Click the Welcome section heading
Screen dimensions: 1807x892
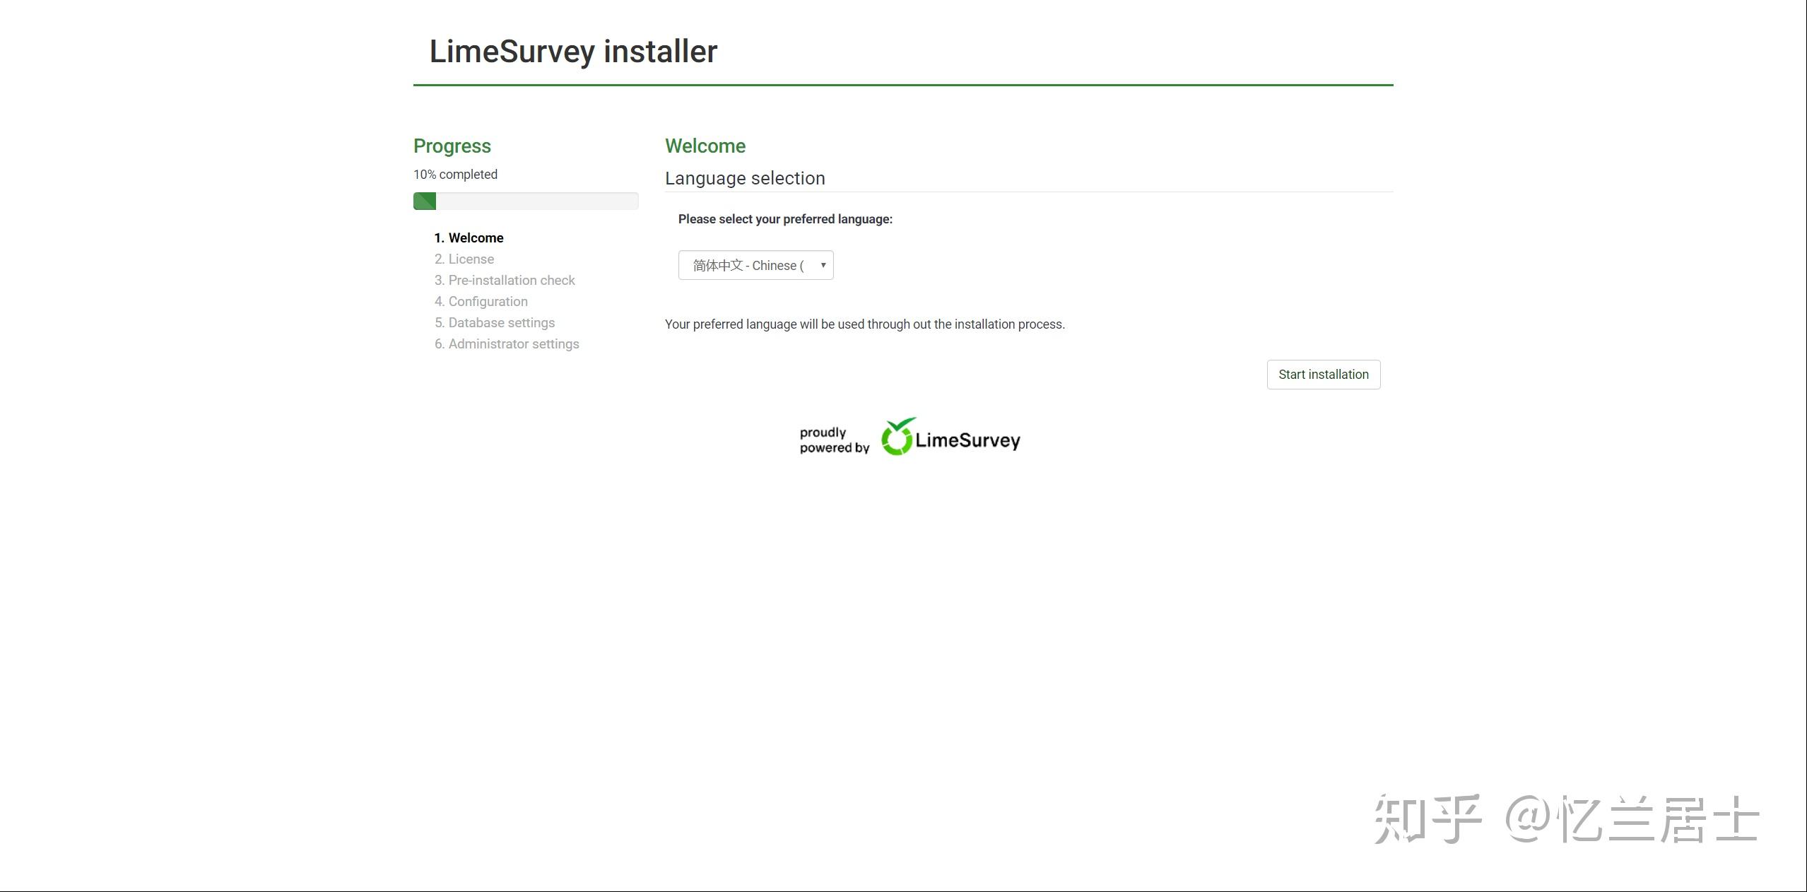click(705, 146)
